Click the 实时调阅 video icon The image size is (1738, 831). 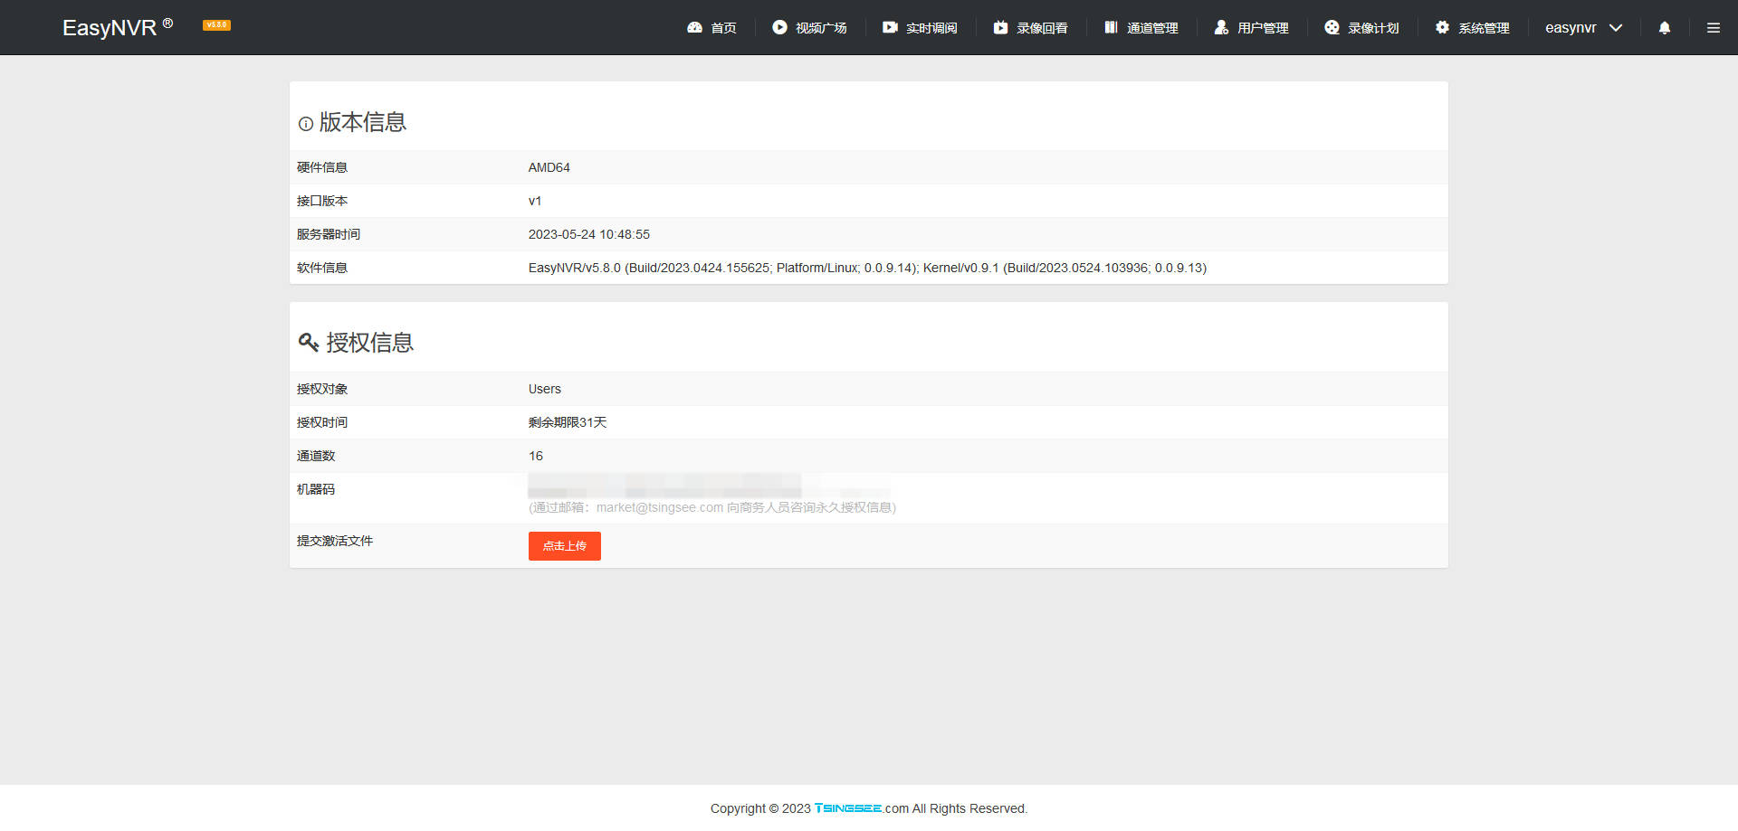pos(890,28)
